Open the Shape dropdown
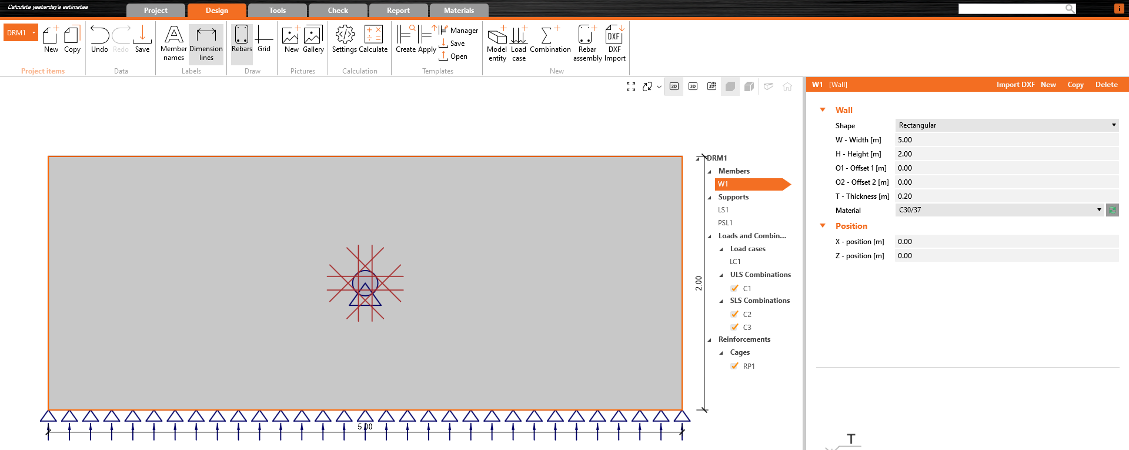 (x=1006, y=125)
